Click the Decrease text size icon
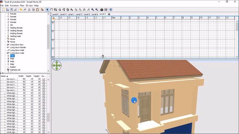The width and height of the screenshot is (239, 134). point(80,10)
